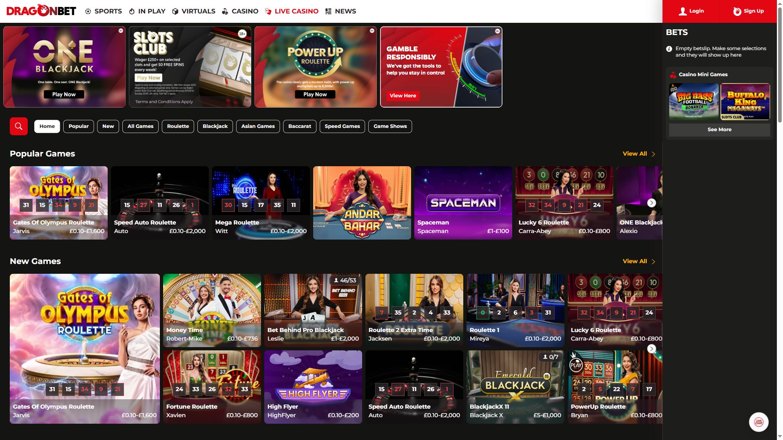Click the DragonBet logo

pos(41,11)
